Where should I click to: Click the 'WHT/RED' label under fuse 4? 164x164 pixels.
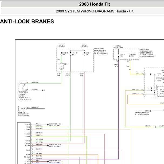(82, 75)
